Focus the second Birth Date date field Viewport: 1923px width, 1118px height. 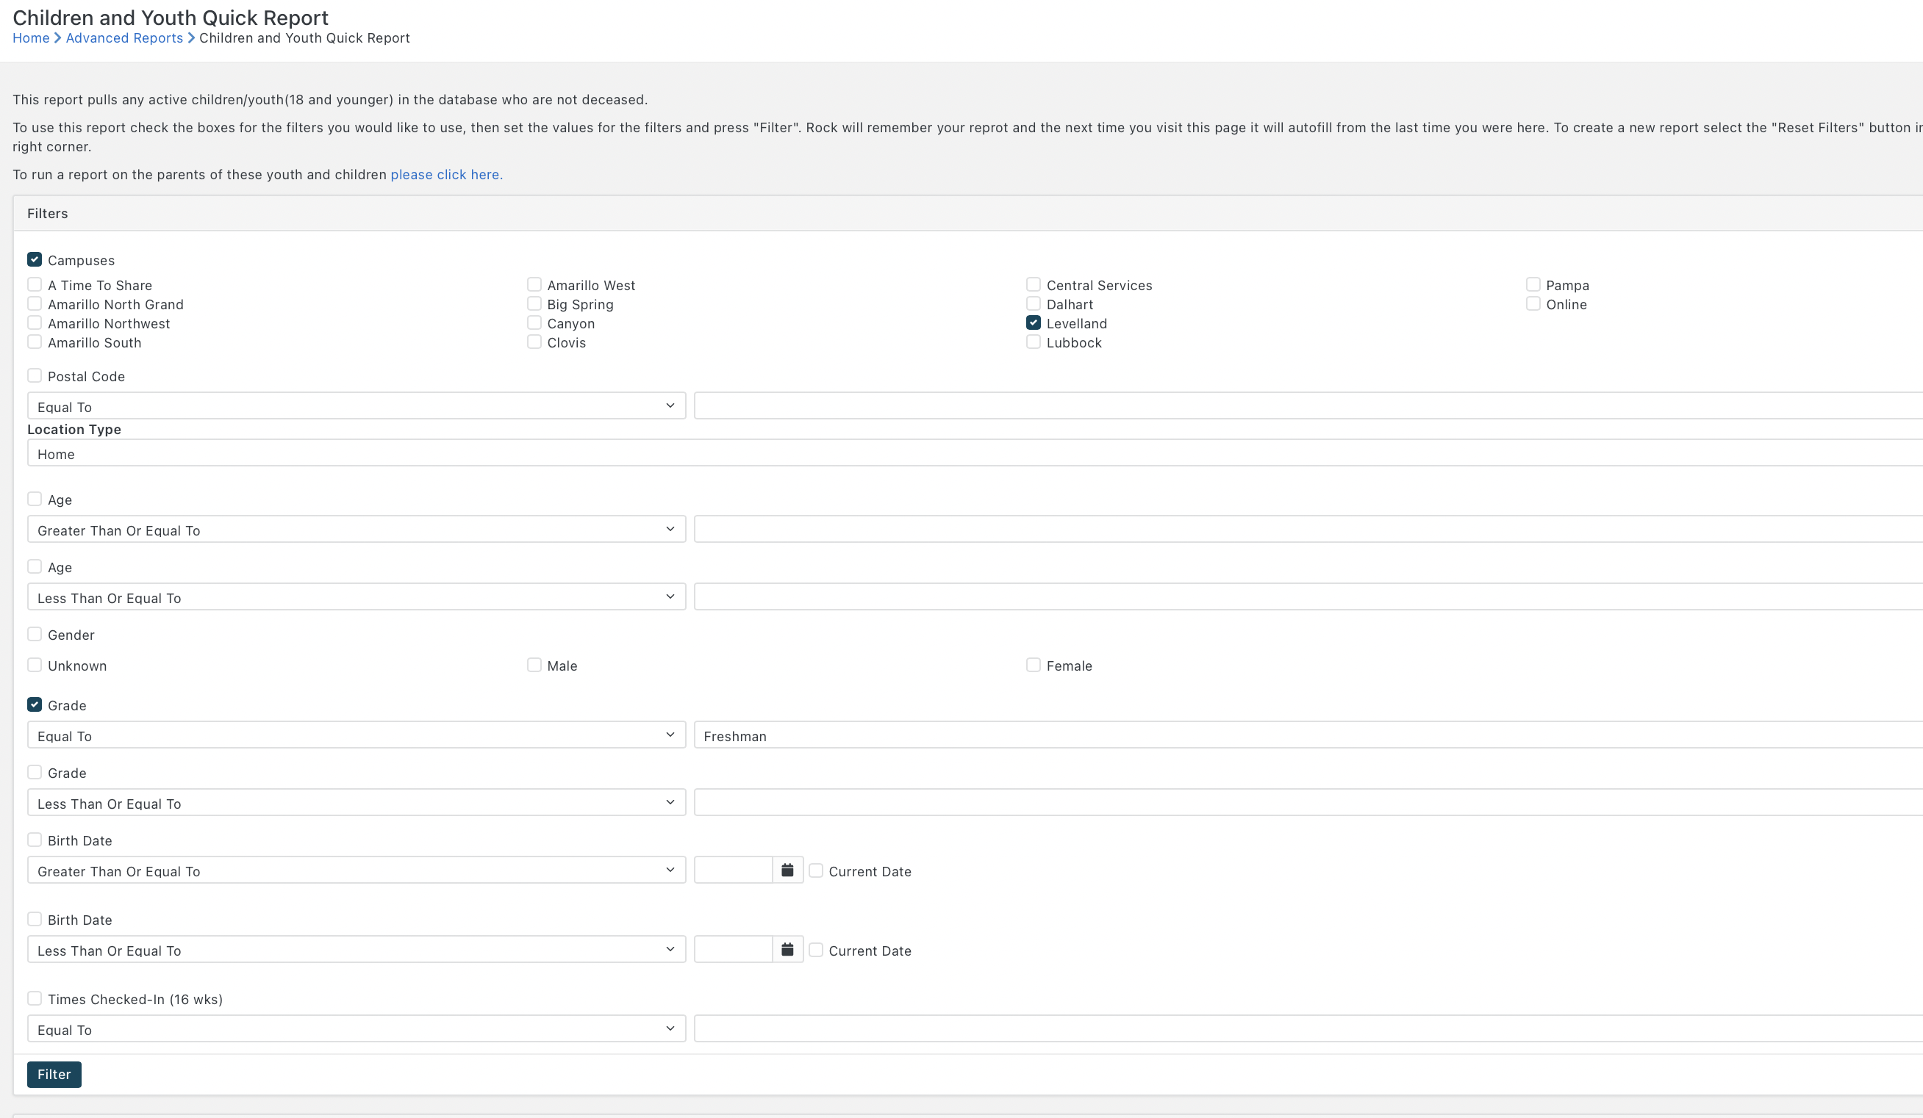734,950
